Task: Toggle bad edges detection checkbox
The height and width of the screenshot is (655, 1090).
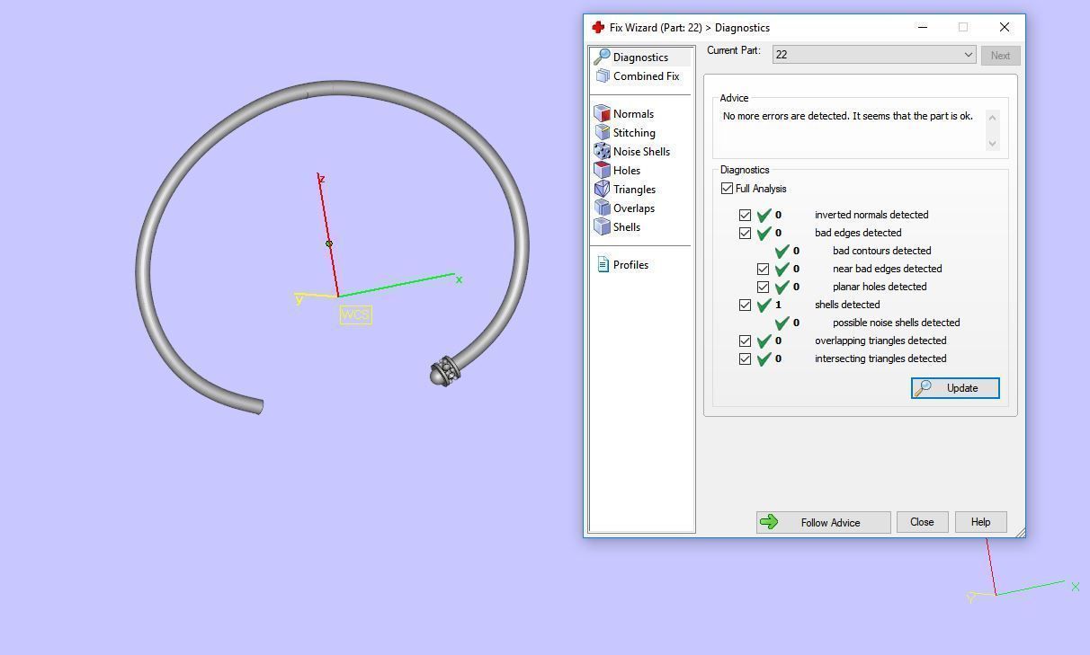Action: 746,234
